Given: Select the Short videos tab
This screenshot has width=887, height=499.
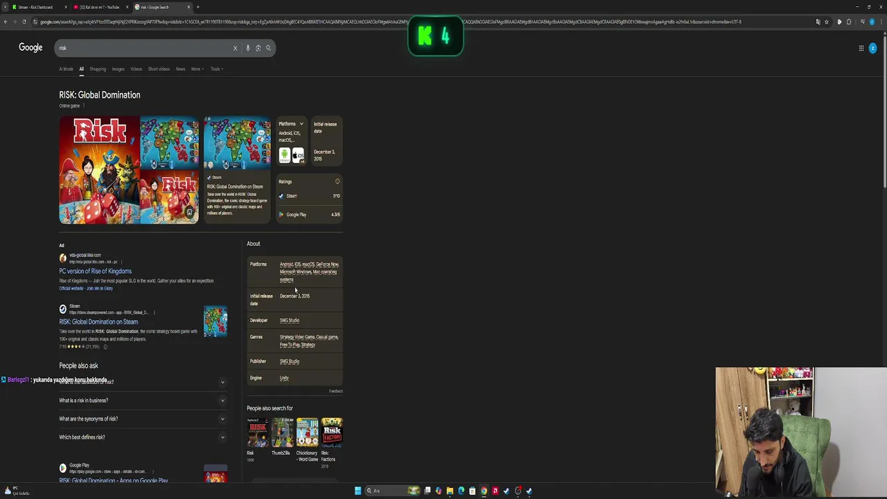Looking at the screenshot, I should tap(159, 69).
